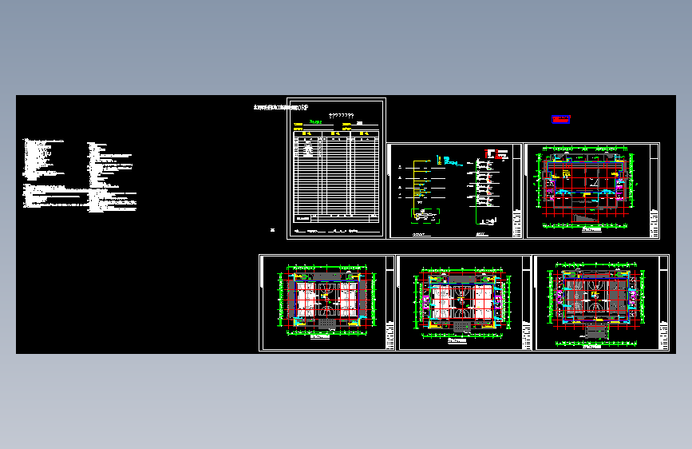This screenshot has width=692, height=449.
Task: Select the bottom-row floor plan beneath the catalog table
Action: click(326, 303)
